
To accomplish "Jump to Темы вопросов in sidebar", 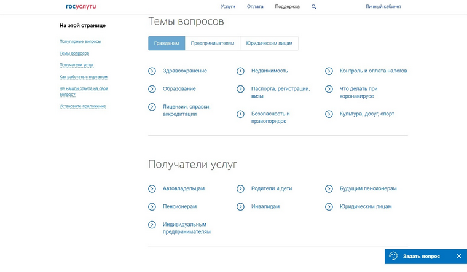I will (x=74, y=53).
